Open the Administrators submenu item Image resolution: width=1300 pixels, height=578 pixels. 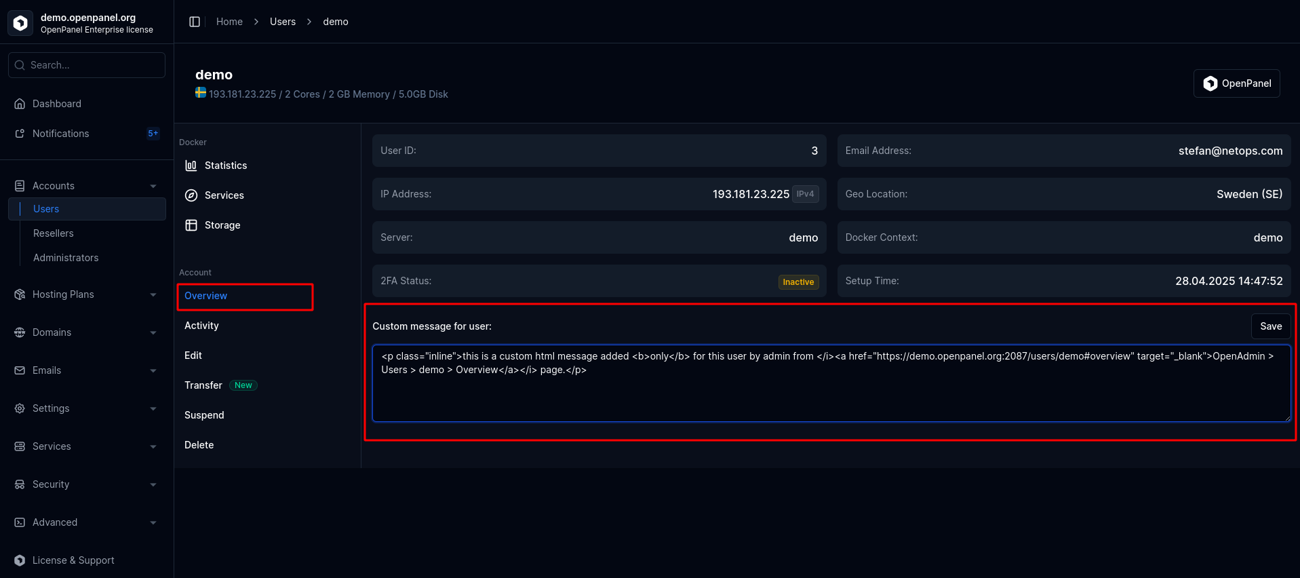[x=66, y=258]
